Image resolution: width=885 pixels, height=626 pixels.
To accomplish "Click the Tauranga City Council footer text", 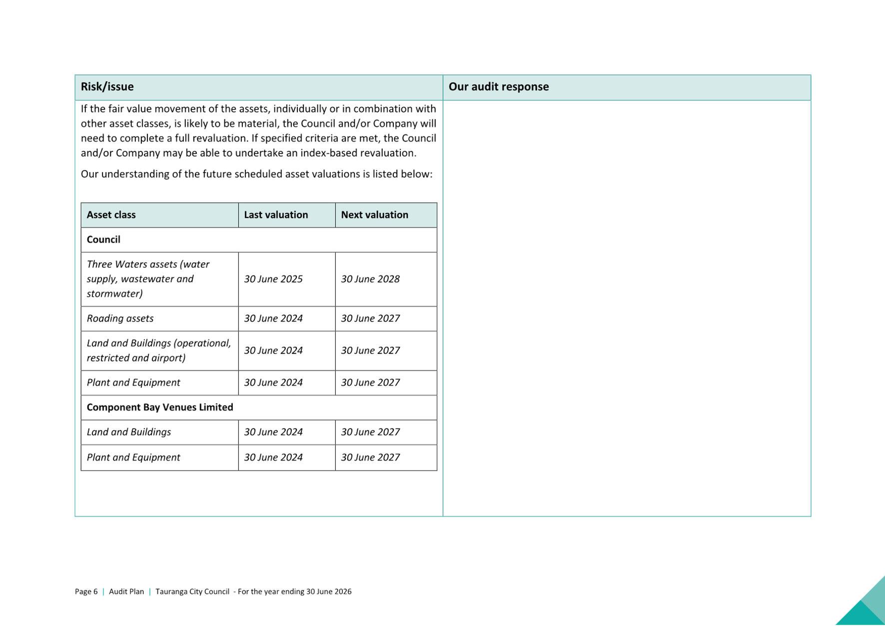I will (x=192, y=591).
